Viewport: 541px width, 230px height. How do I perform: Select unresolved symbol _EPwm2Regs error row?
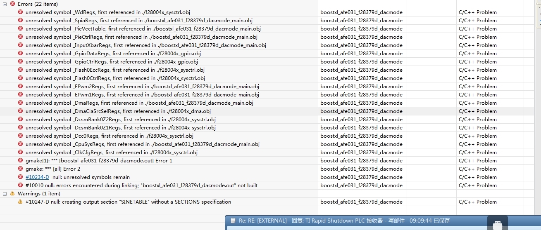tap(270, 86)
